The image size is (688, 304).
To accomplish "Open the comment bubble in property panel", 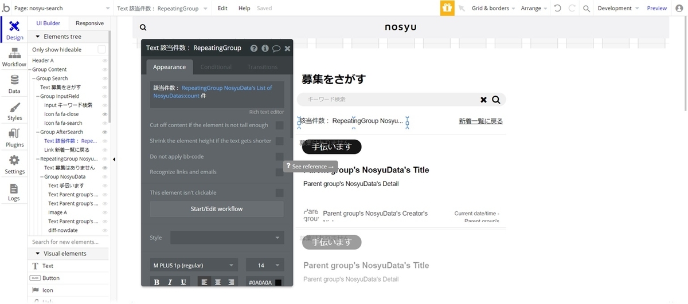I will (x=276, y=49).
